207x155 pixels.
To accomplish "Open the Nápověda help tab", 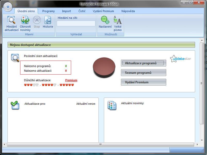I will click(x=128, y=11).
